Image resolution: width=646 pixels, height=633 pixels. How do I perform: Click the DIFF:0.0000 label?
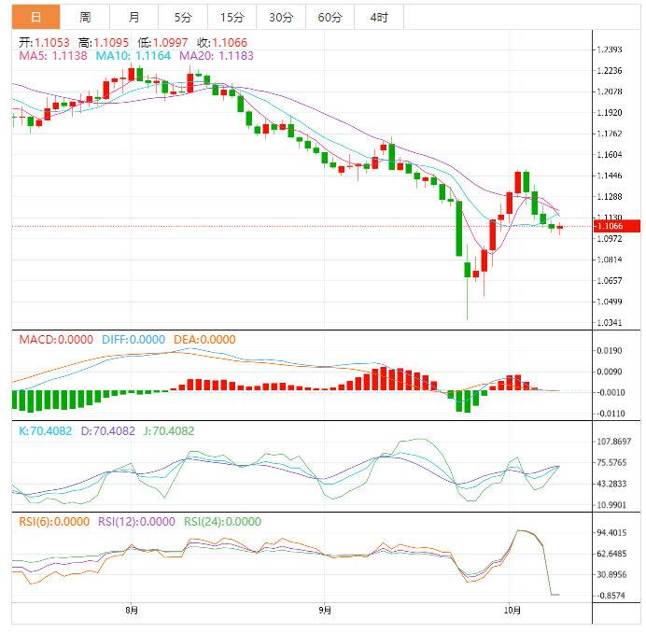click(x=133, y=340)
